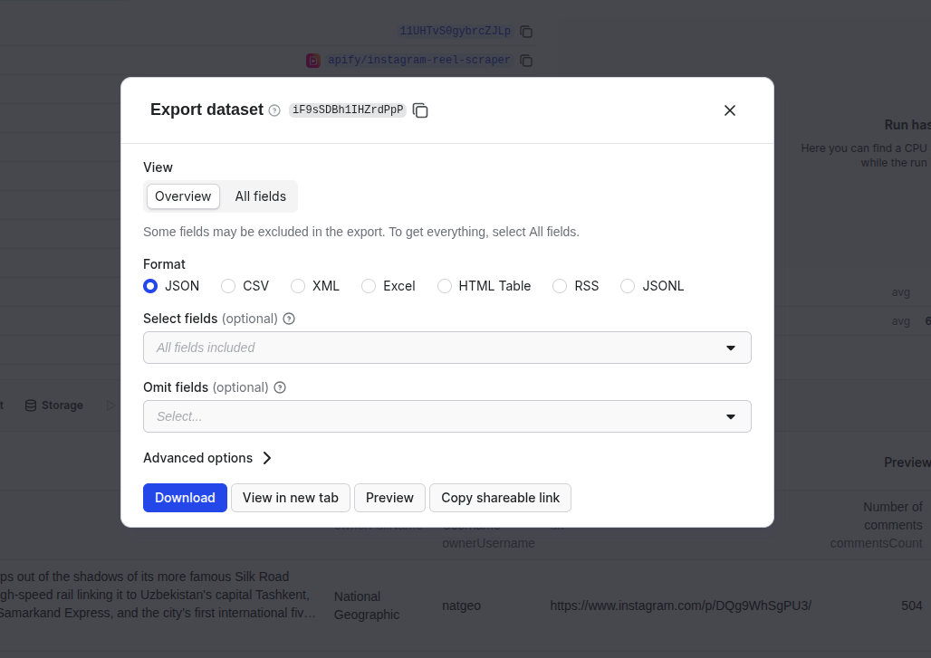Copy the dataset ID iF9sSDBh1IHZrdPpP

[420, 110]
